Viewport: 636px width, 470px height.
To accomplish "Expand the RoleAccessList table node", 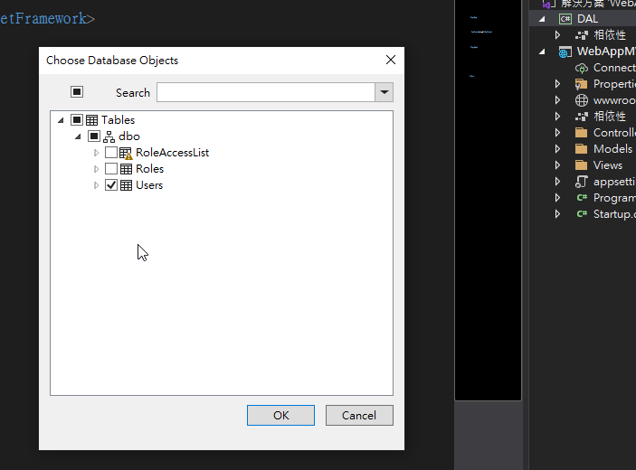I will (96, 153).
